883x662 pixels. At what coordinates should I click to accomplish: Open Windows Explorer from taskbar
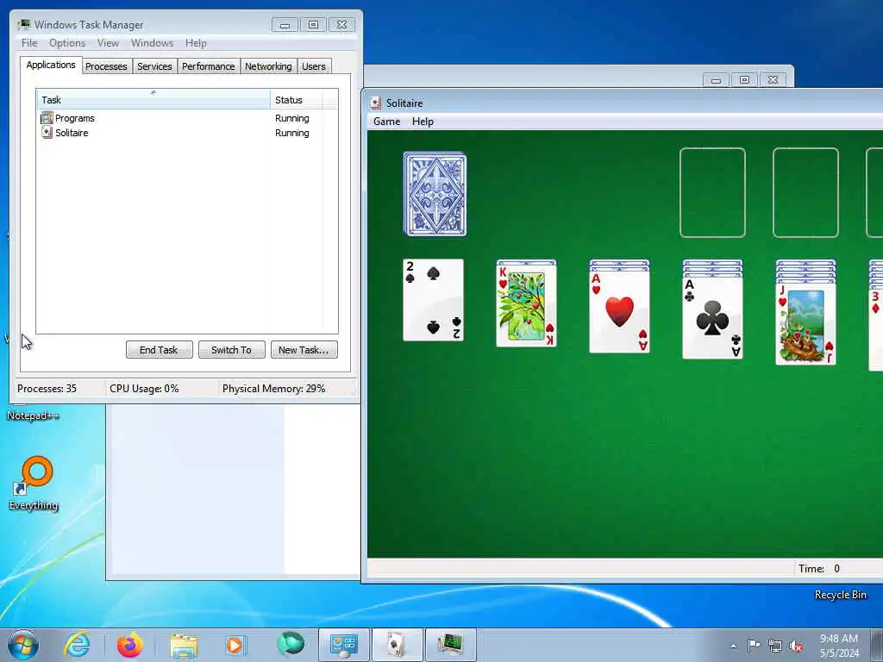(x=184, y=645)
